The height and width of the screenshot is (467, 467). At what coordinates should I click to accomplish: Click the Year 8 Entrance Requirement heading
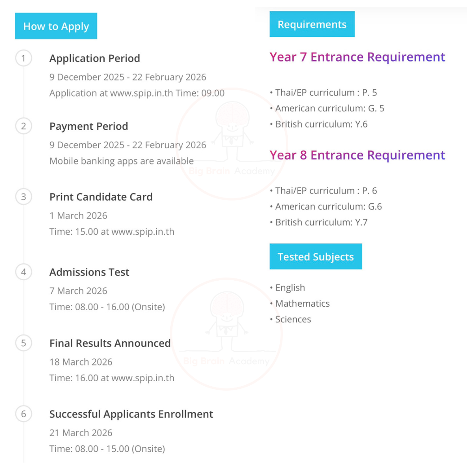click(357, 155)
